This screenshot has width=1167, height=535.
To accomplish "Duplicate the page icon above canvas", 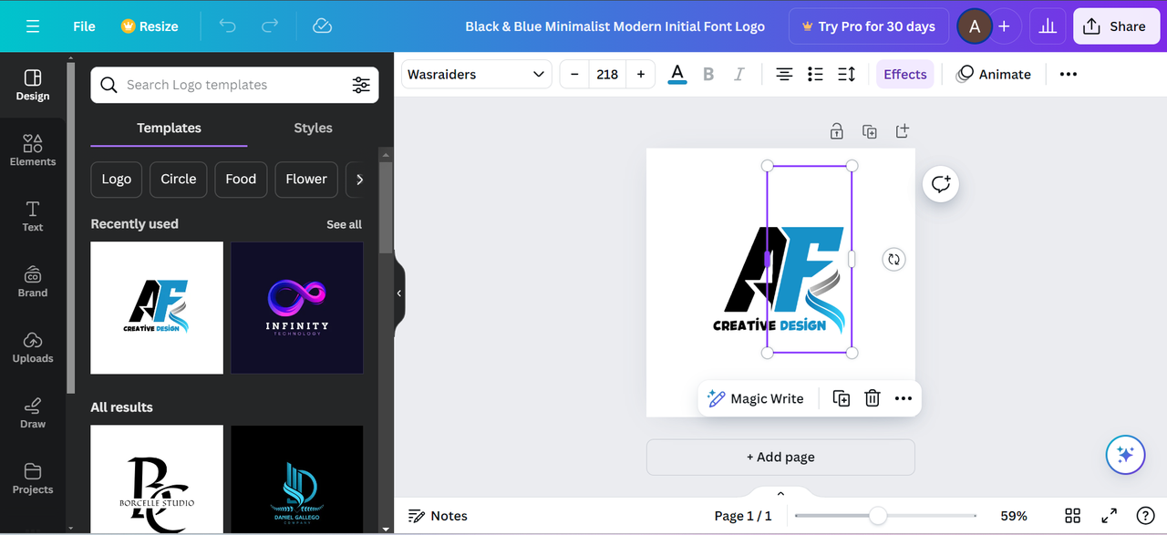I will coord(869,131).
